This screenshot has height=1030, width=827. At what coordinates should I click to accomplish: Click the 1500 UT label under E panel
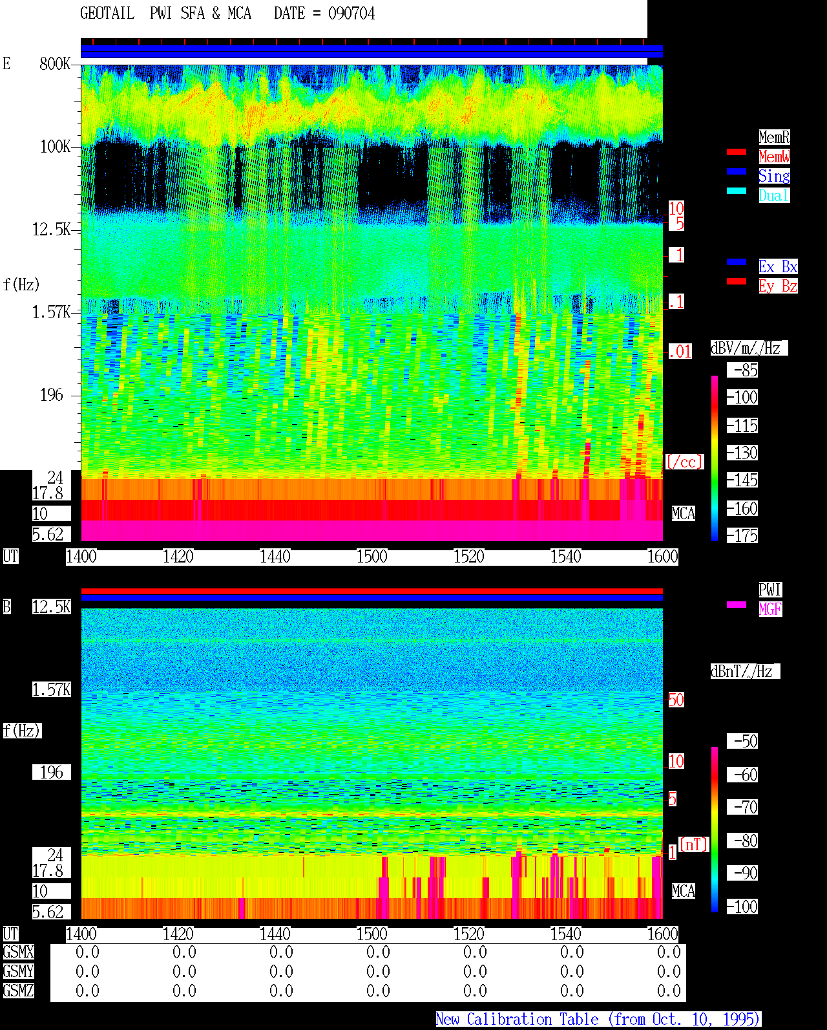tap(372, 557)
